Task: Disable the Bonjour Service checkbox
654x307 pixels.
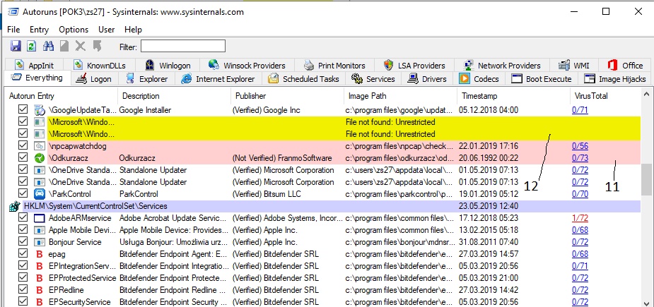Action: click(x=23, y=242)
